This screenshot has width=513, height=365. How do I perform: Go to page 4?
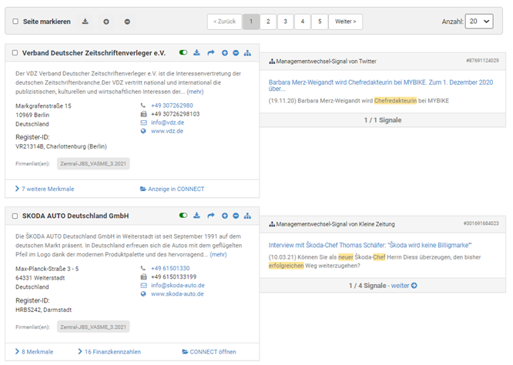coord(303,22)
